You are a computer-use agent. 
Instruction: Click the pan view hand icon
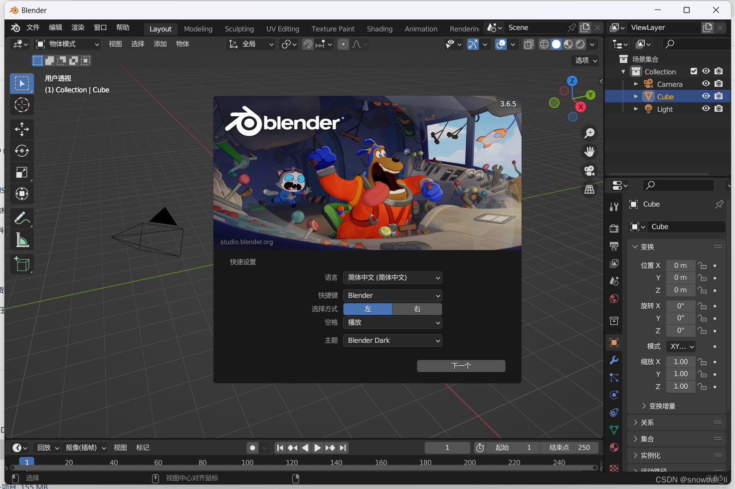[x=589, y=152]
